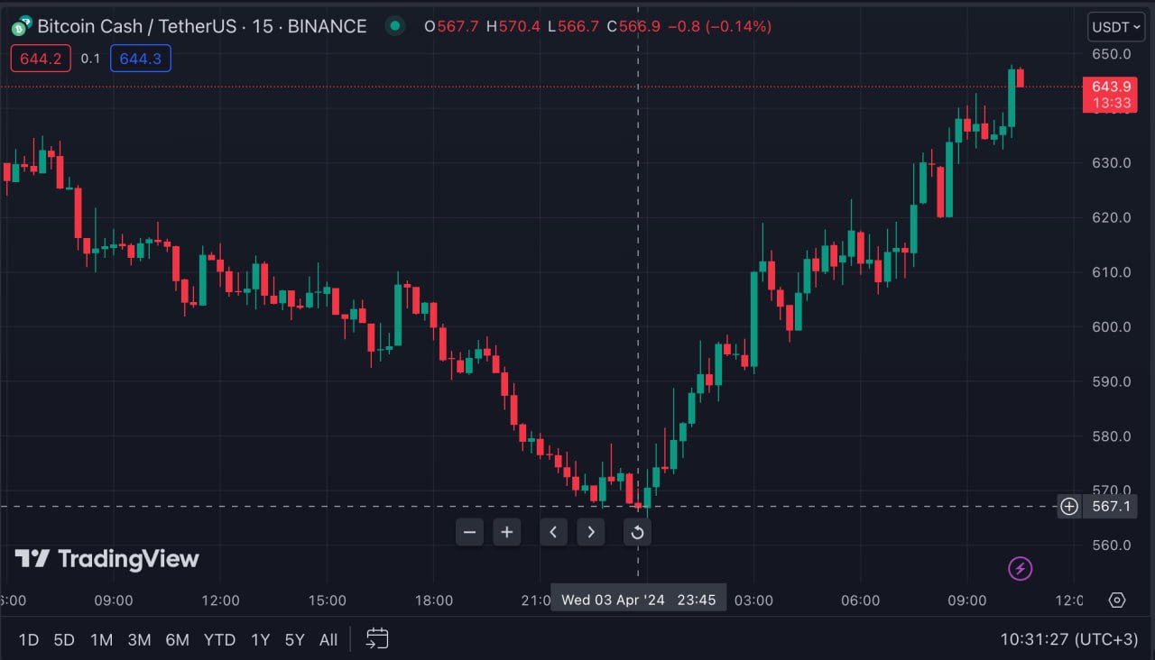Toggle the green market status indicator
This screenshot has height=660, width=1155.
(x=395, y=26)
